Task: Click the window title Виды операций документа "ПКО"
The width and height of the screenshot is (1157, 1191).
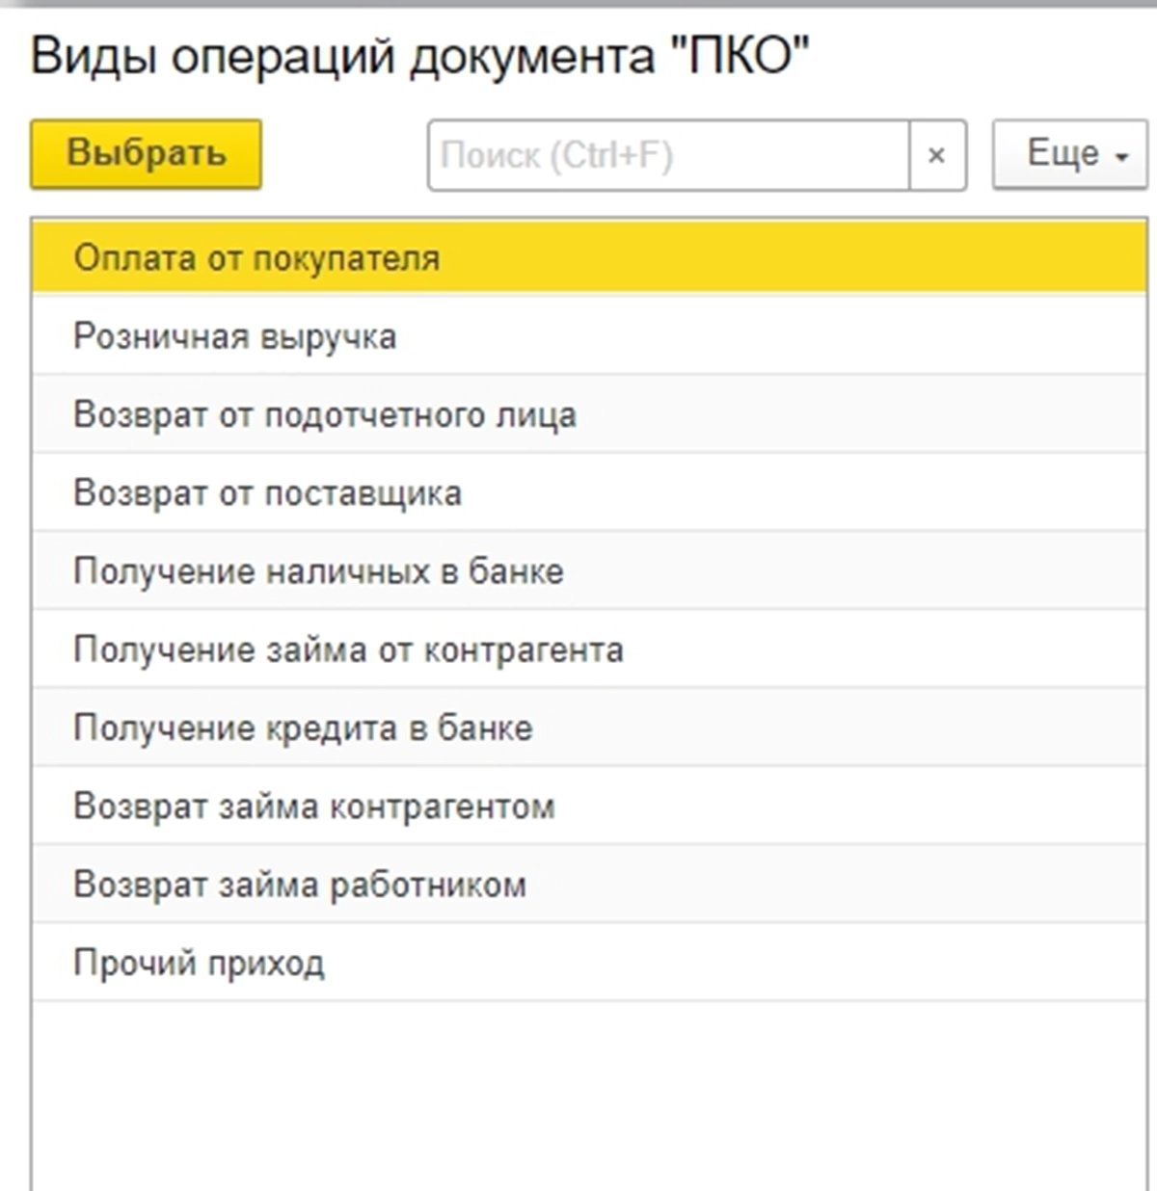Action: tap(419, 57)
